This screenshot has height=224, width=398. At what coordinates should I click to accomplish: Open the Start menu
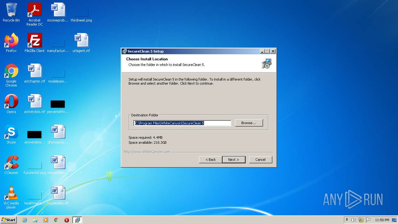pyautogui.click(x=9, y=220)
